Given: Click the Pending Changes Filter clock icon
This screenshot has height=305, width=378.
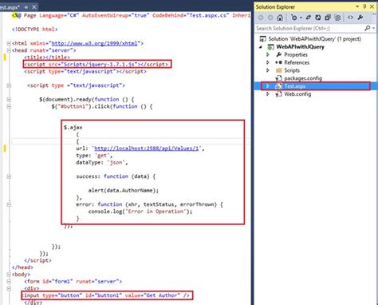Looking at the screenshot, I should (294, 18).
